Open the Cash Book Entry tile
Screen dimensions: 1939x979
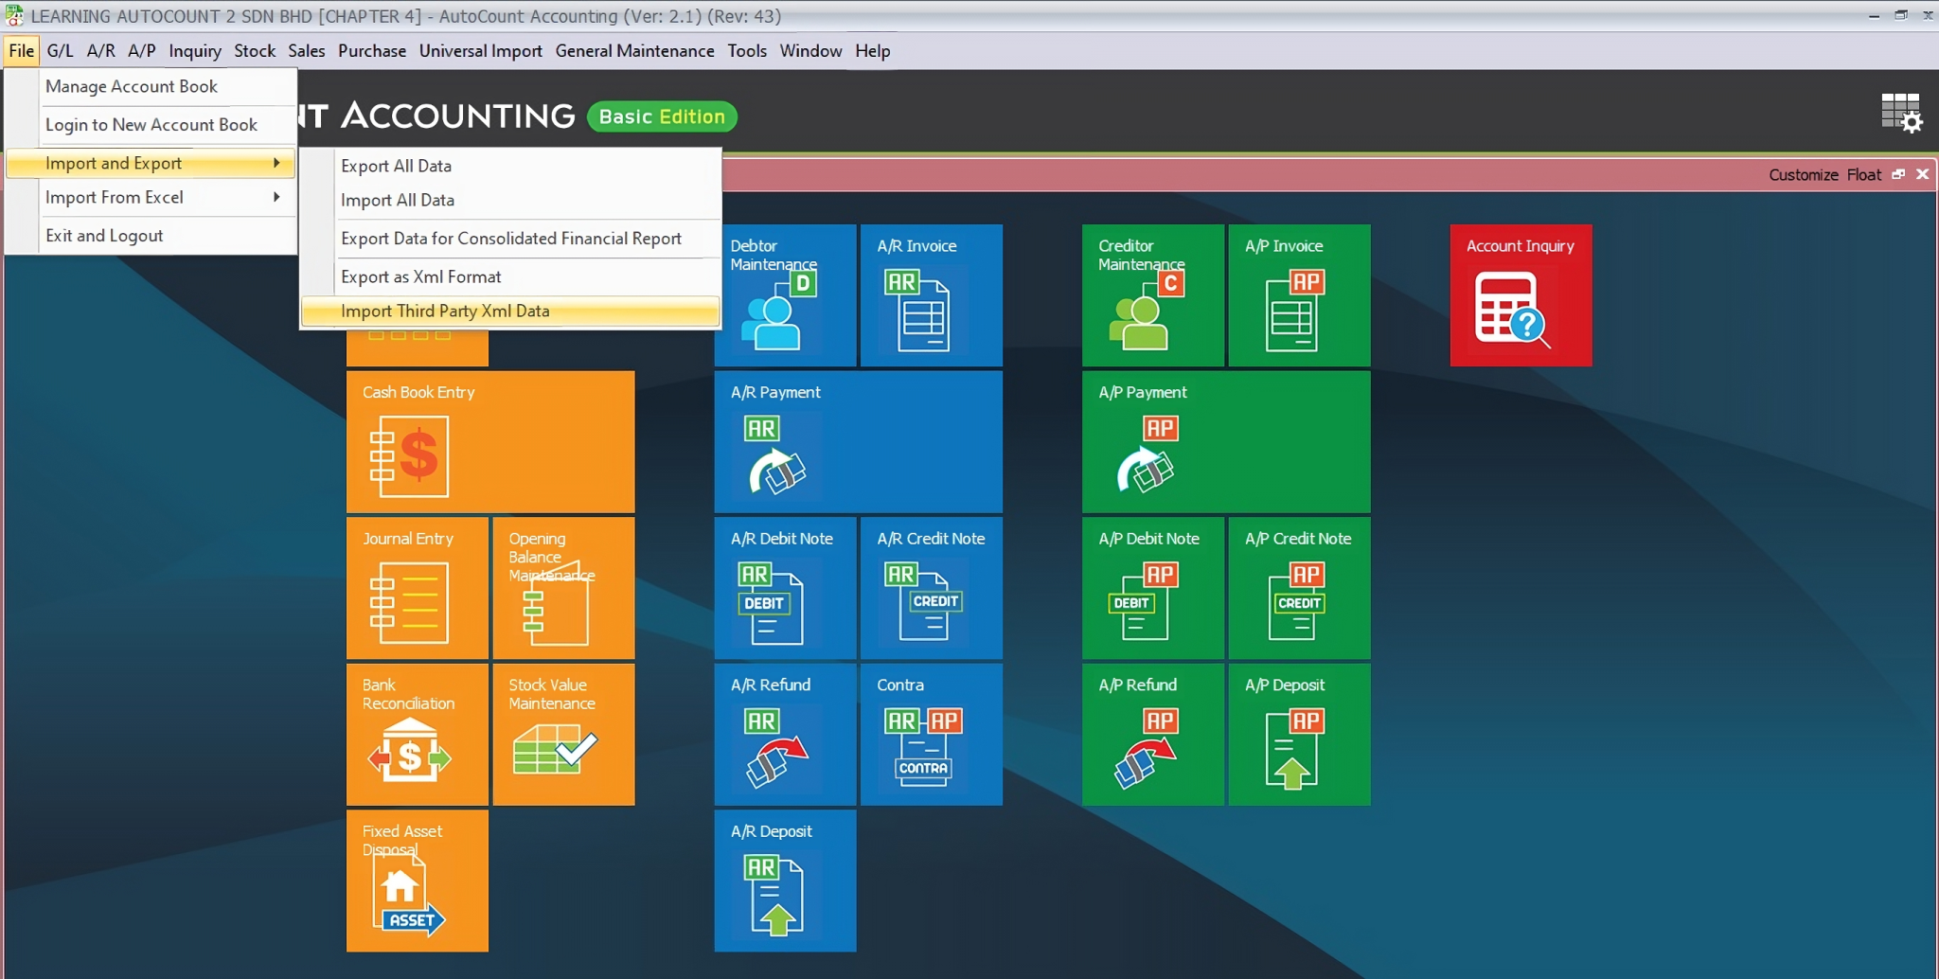490,441
